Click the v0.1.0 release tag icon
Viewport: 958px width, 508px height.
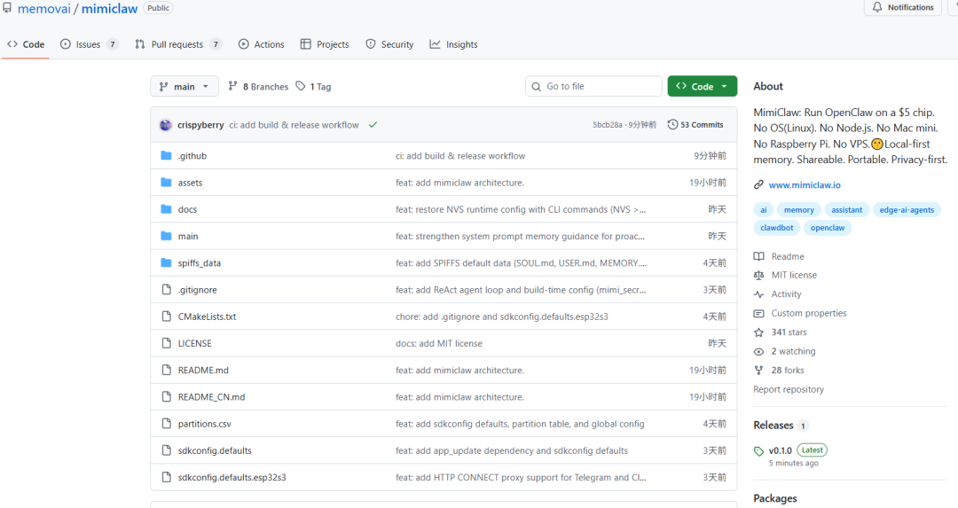(758, 450)
